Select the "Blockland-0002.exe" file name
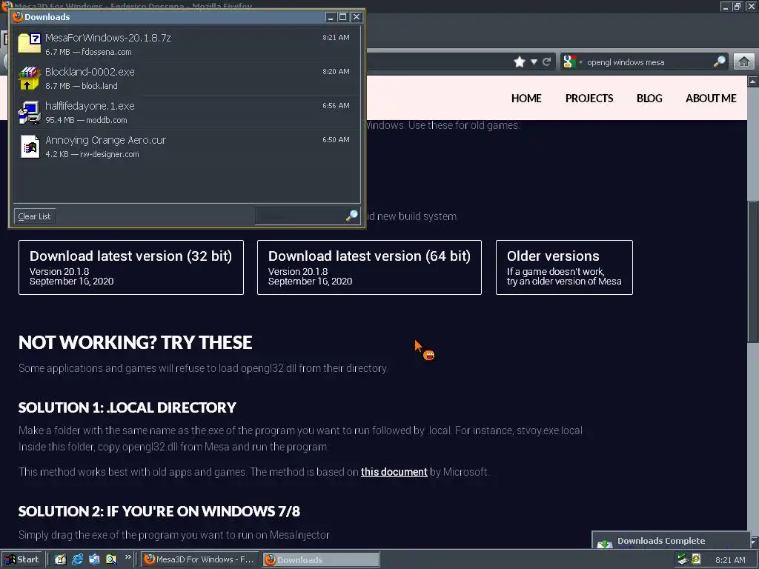Screen dimensions: 759x569 pos(90,72)
